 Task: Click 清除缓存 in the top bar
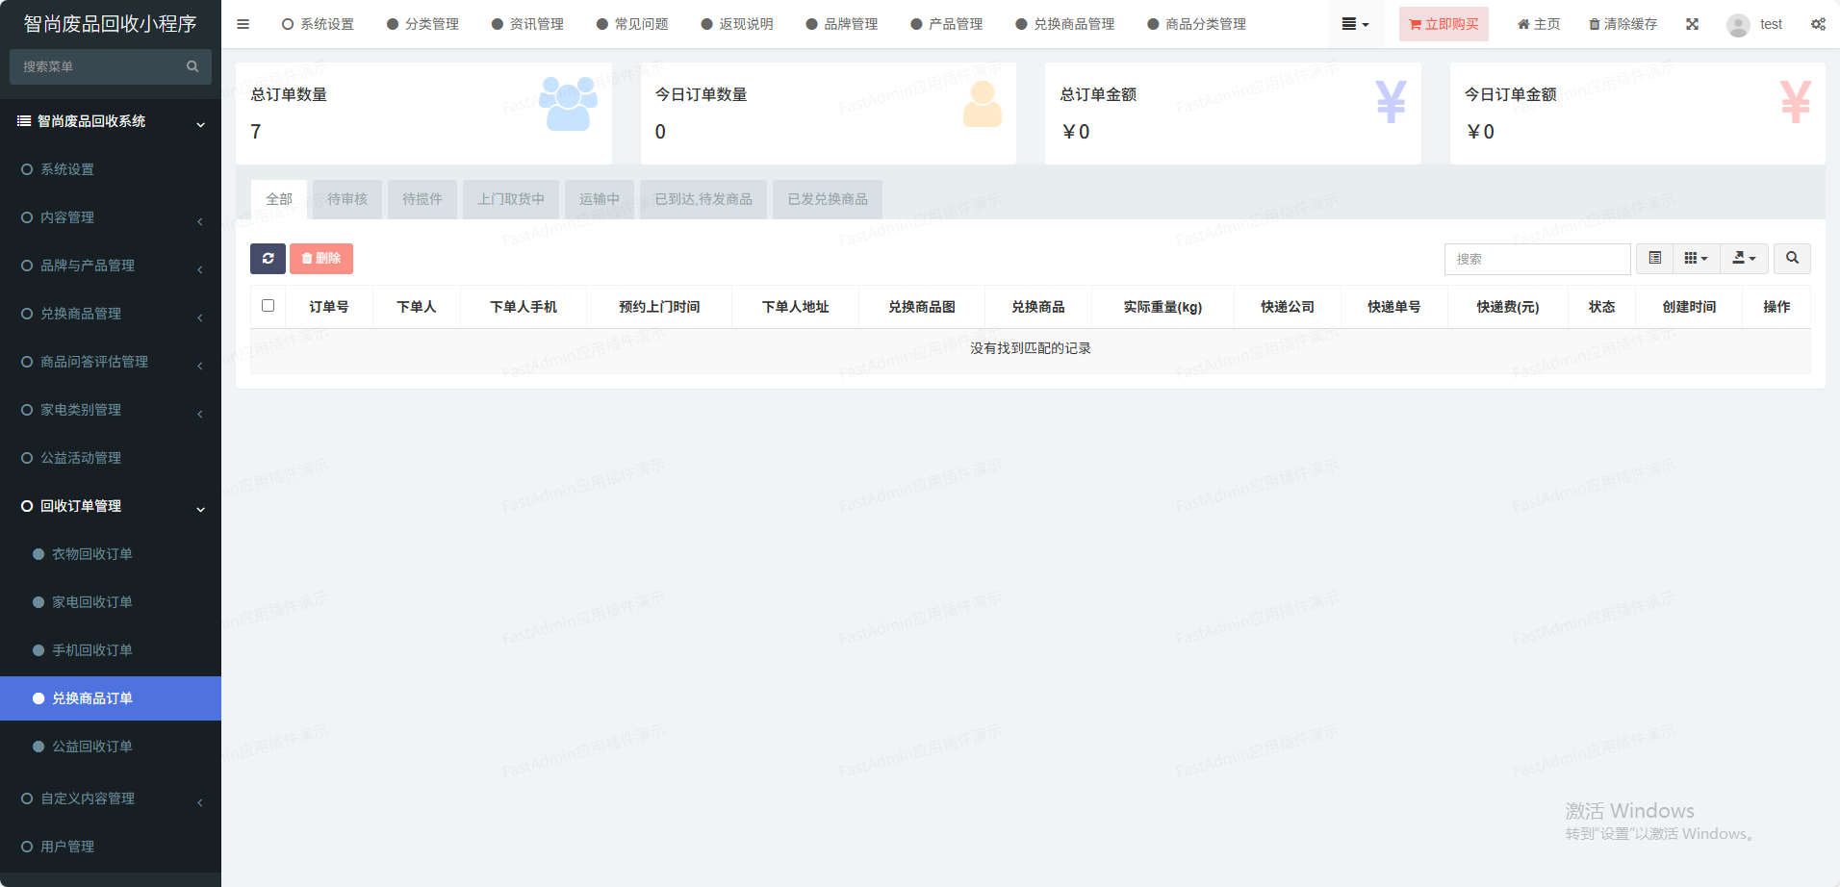[x=1623, y=24]
